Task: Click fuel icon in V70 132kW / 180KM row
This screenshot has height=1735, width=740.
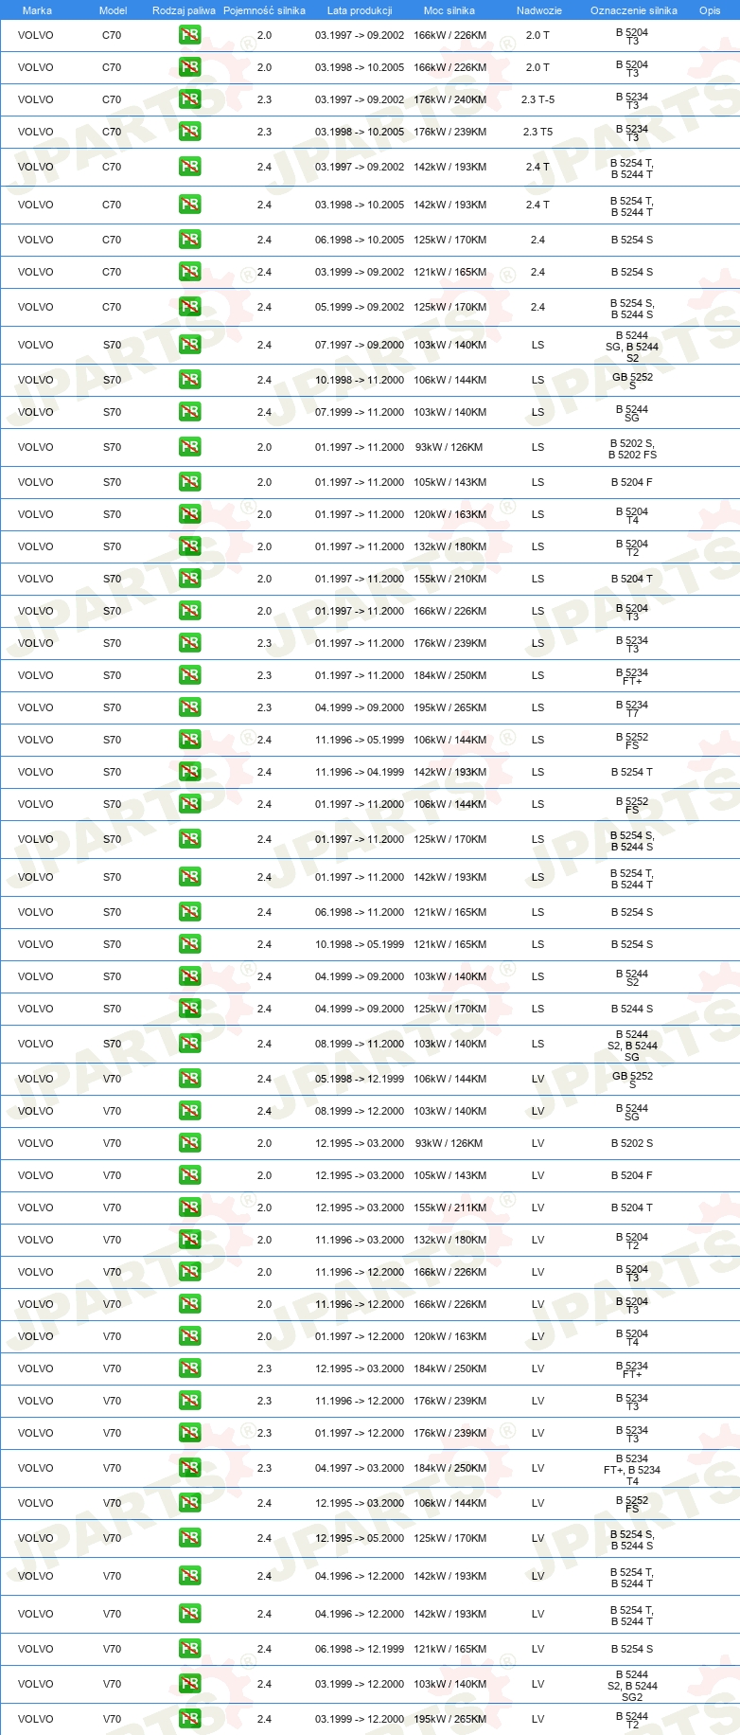Action: [x=190, y=1240]
